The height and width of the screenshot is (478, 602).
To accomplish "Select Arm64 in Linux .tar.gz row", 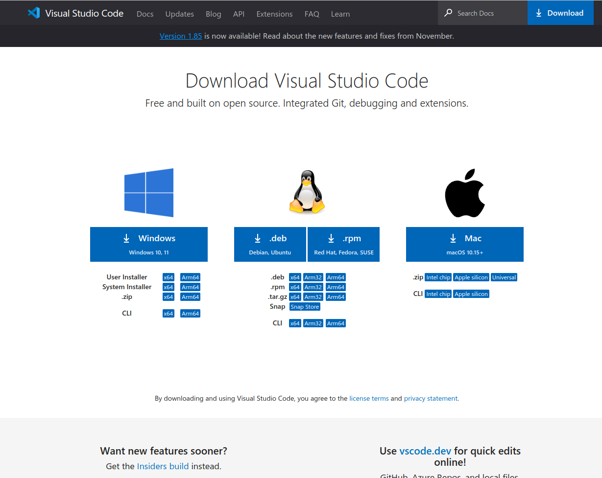I will tap(336, 297).
